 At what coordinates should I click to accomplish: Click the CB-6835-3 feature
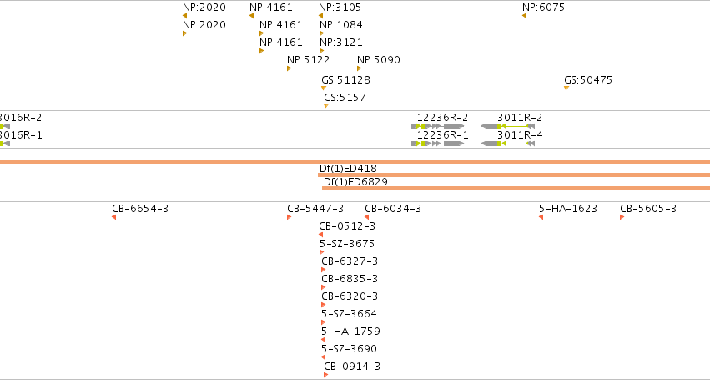tap(324, 287)
